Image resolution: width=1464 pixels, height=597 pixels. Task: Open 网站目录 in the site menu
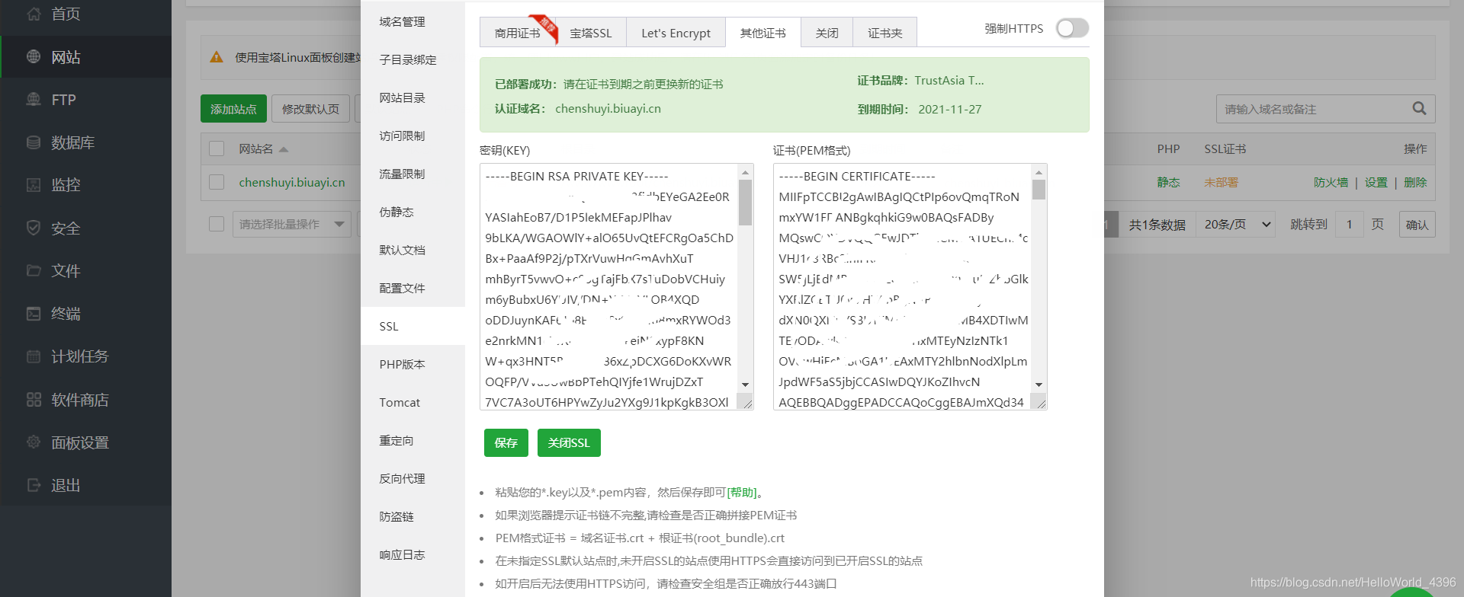pyautogui.click(x=413, y=97)
